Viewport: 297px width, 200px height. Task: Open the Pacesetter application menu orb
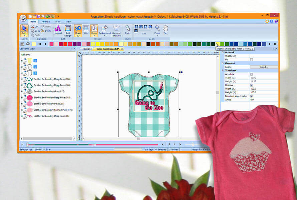point(23,18)
